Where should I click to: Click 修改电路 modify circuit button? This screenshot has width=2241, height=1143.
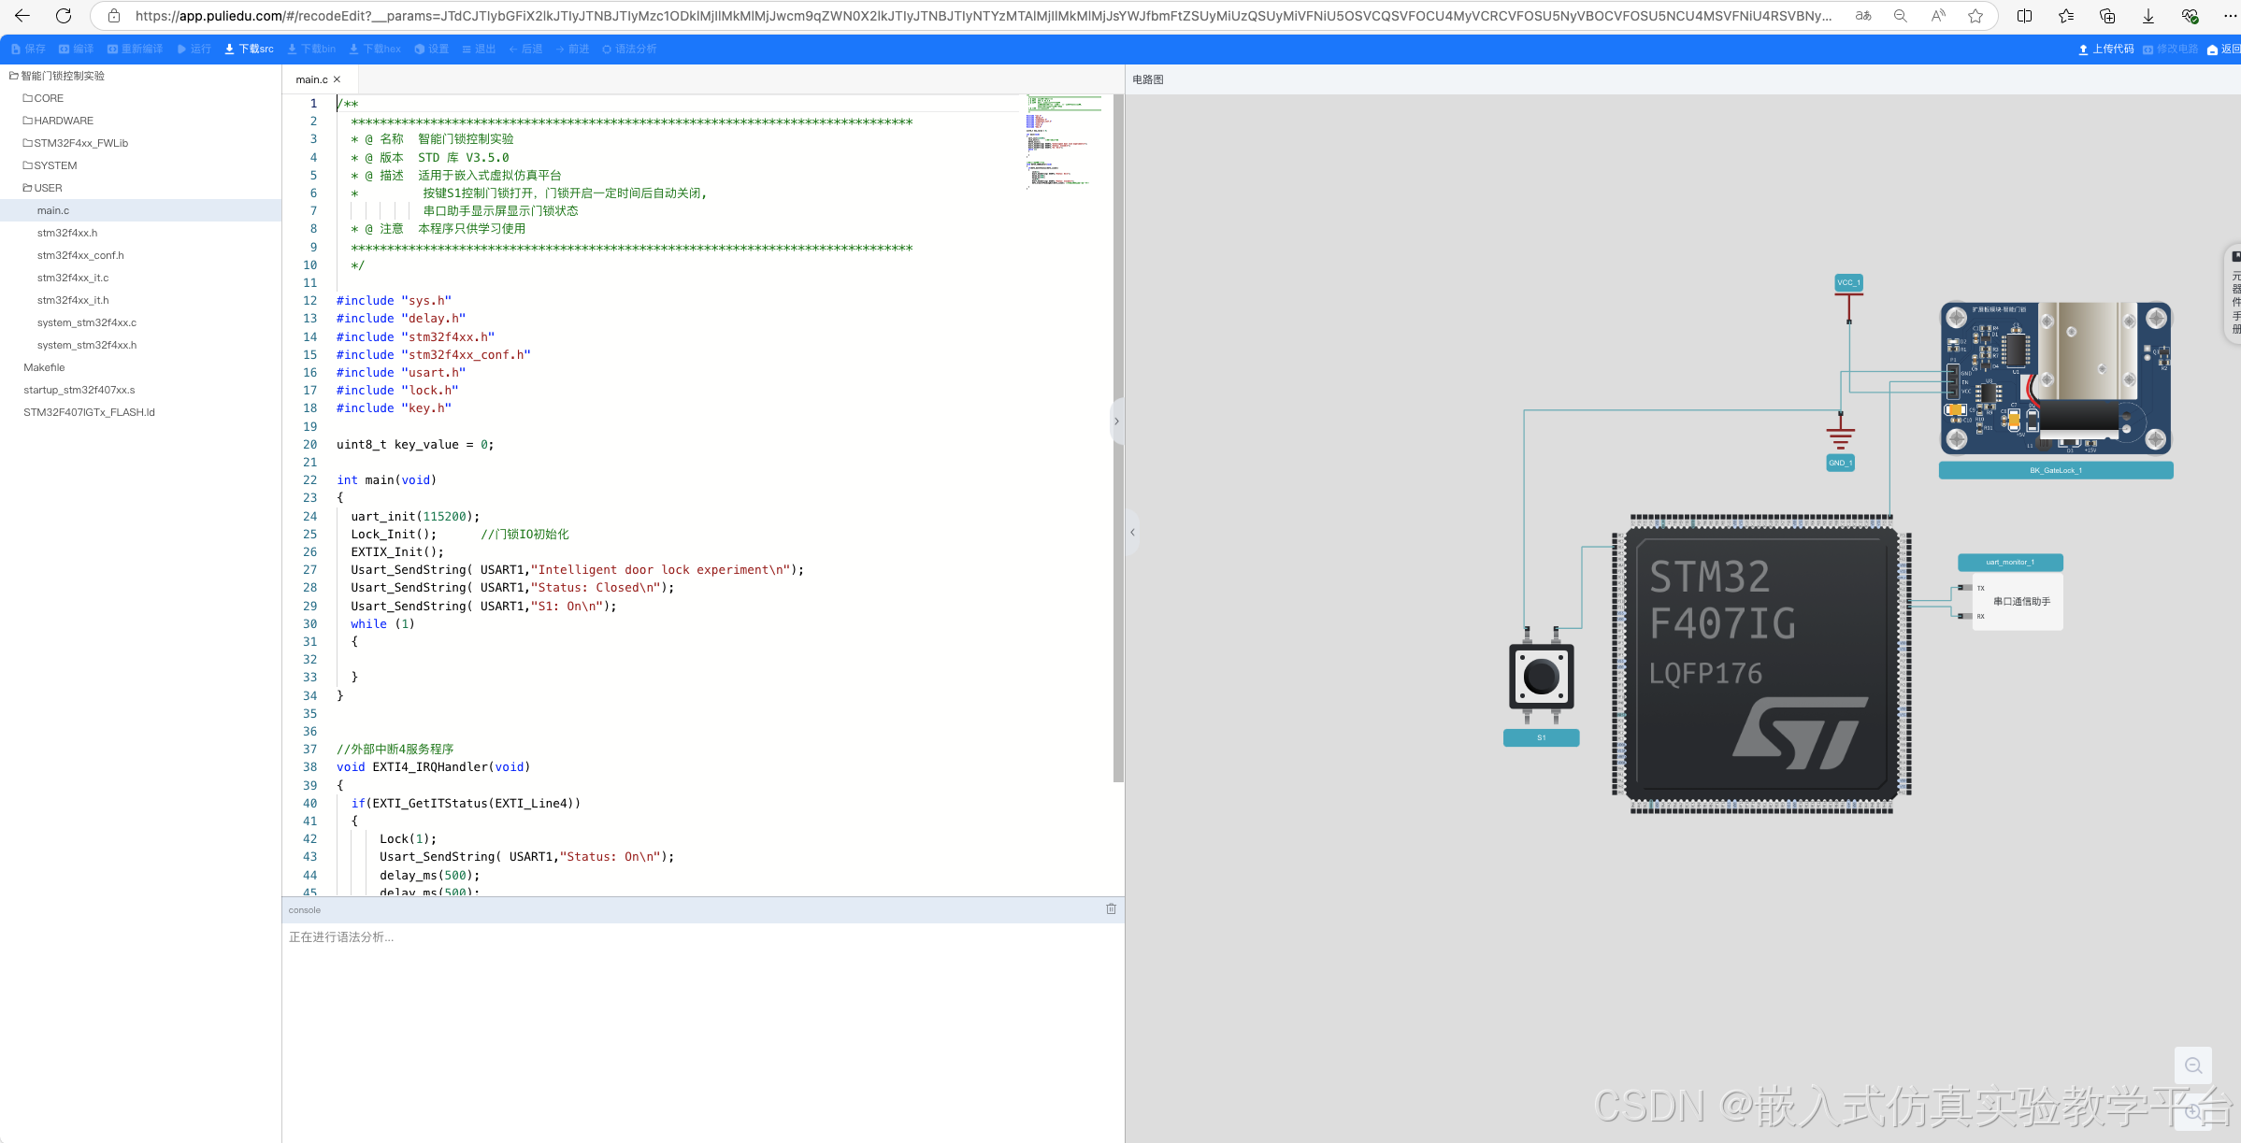tap(2170, 49)
